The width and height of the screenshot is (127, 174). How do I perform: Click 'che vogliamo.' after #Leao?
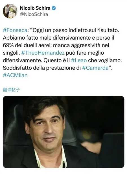click(105, 60)
